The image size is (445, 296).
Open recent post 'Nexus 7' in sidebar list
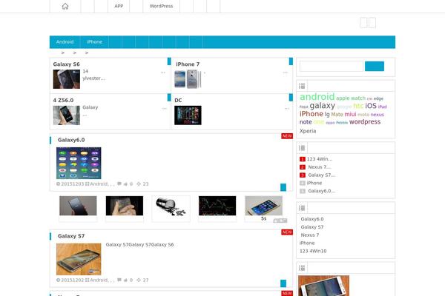tap(310, 235)
